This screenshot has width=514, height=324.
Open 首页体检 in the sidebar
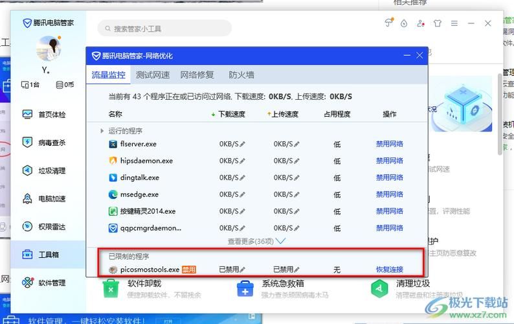[x=44, y=115]
